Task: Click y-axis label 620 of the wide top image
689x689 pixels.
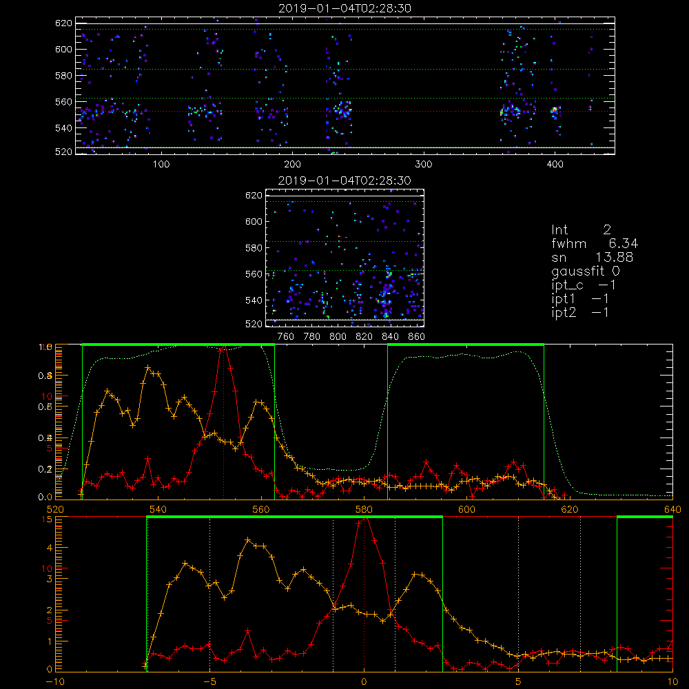Action: tap(63, 23)
